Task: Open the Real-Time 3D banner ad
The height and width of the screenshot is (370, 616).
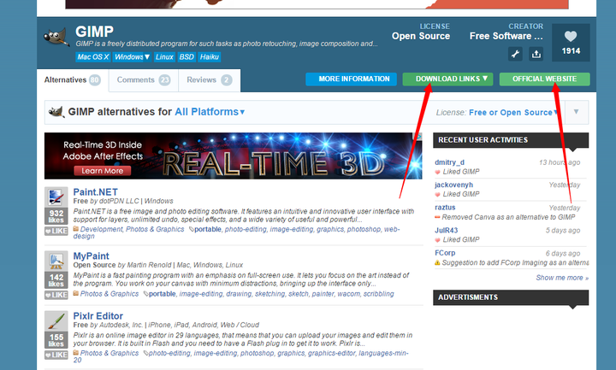Action: [234, 156]
